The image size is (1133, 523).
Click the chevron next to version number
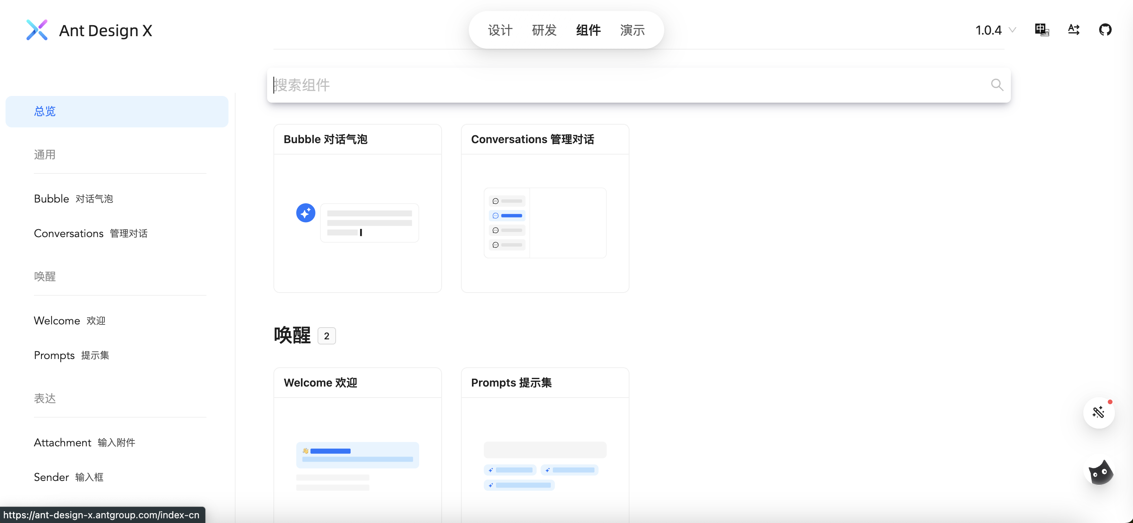tap(1012, 30)
